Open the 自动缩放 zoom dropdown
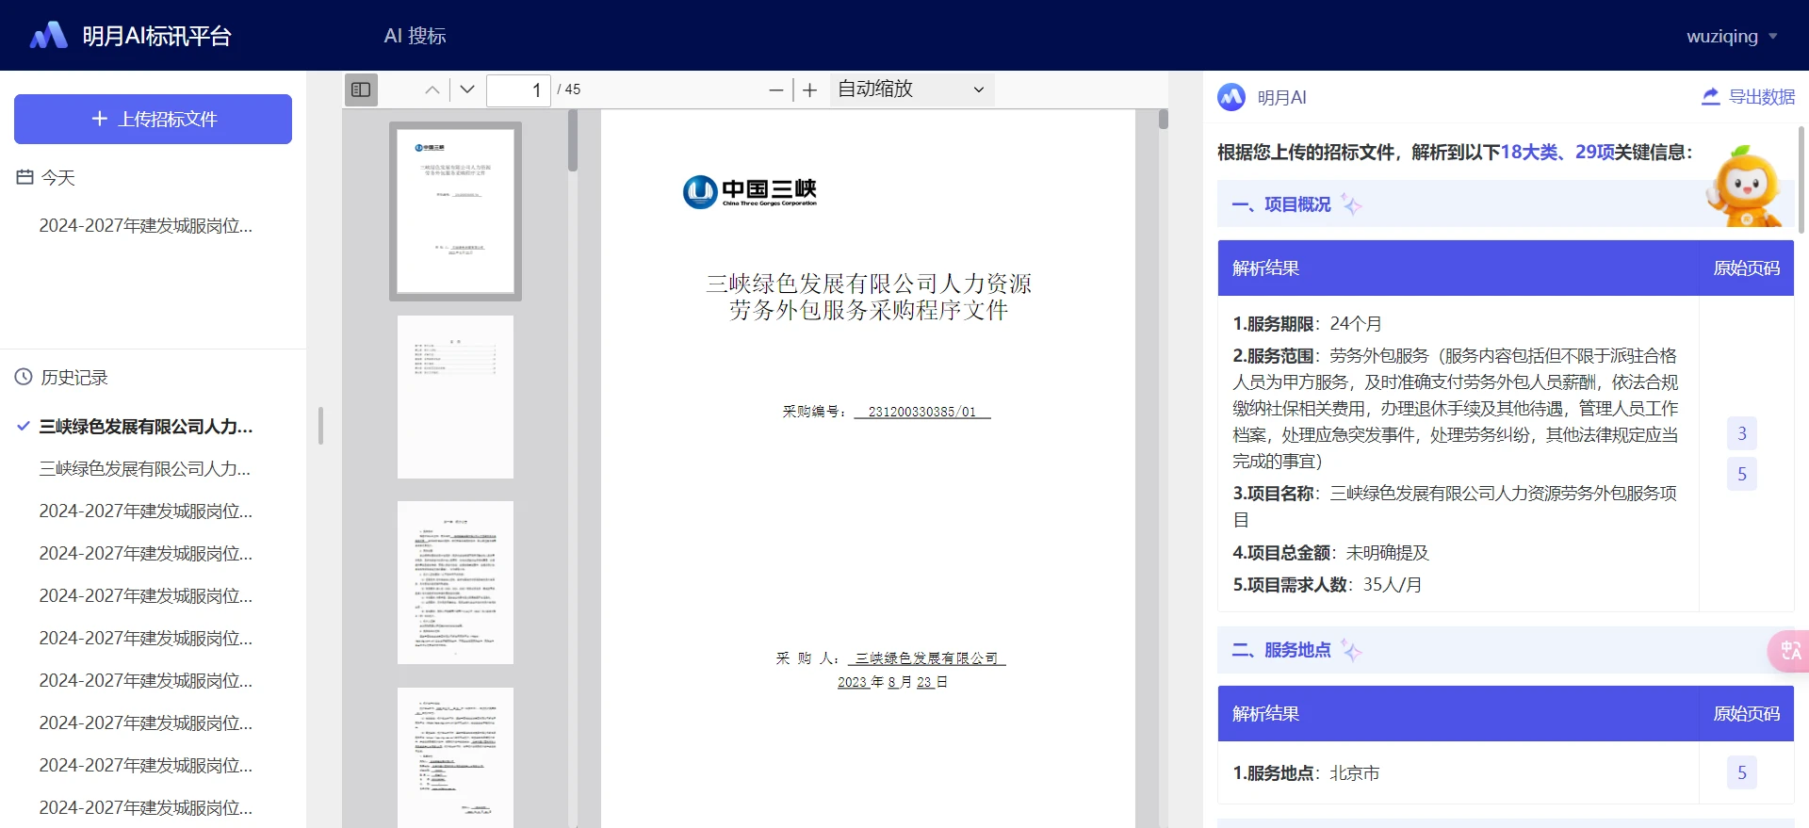The image size is (1809, 828). [911, 89]
